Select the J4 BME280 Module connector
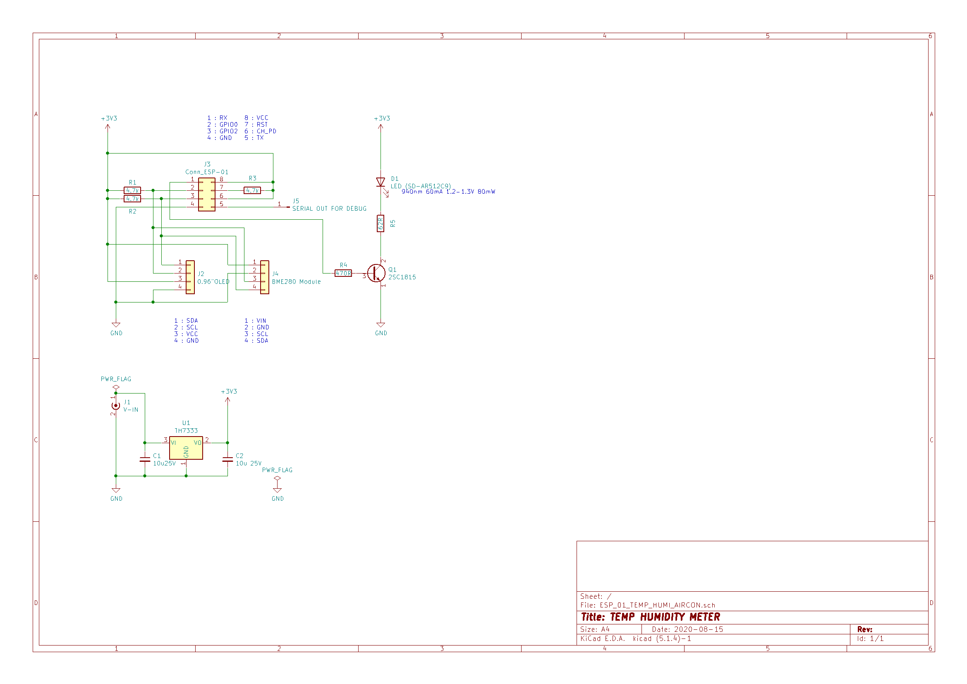The image size is (967, 684). [x=264, y=277]
